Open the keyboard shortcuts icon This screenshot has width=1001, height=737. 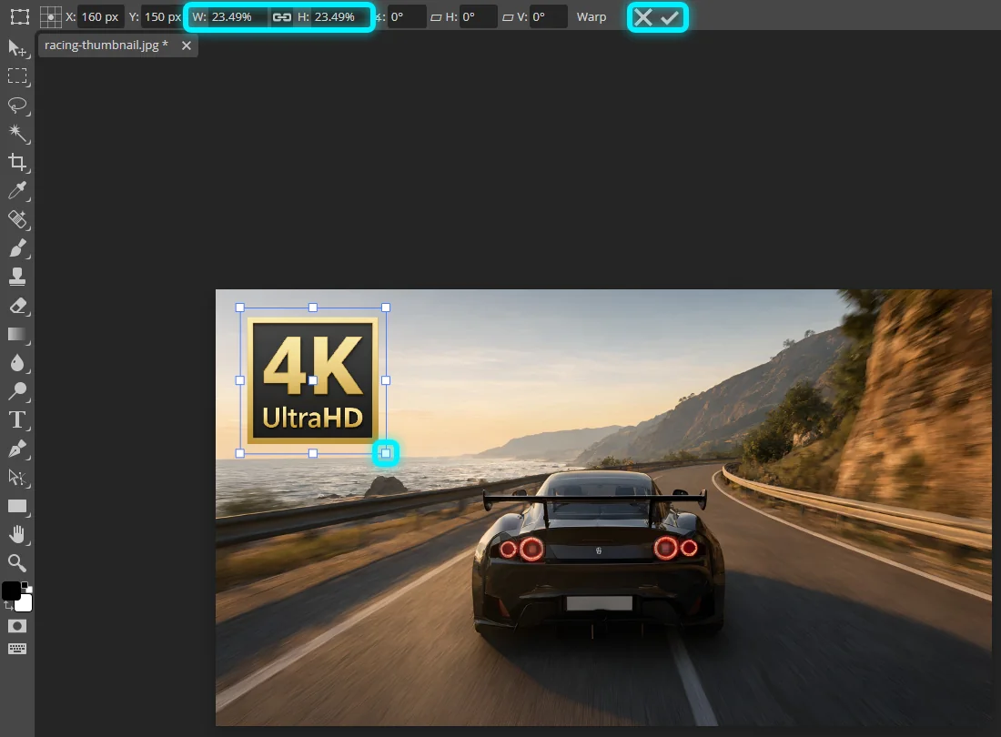coord(17,649)
